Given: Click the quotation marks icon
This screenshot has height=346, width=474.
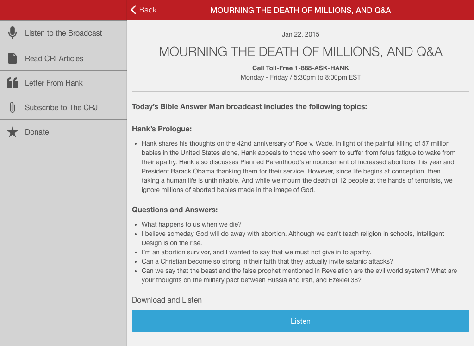Looking at the screenshot, I should [x=12, y=83].
